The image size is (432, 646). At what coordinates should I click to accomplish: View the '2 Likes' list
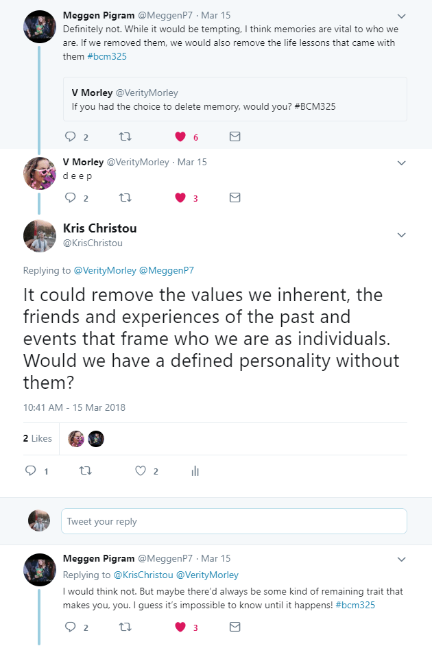coord(37,438)
